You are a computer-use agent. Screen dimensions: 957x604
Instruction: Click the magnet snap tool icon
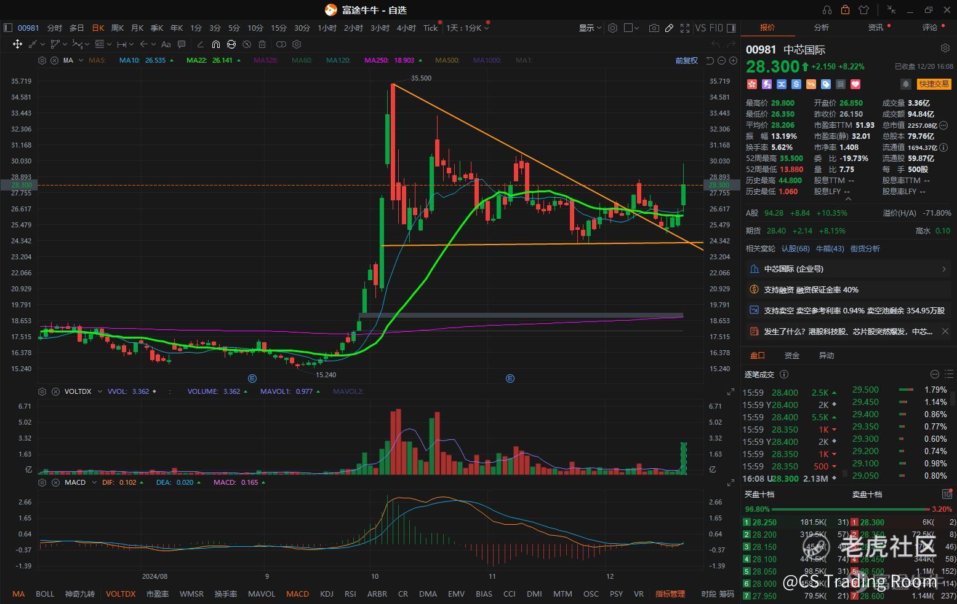(x=215, y=44)
